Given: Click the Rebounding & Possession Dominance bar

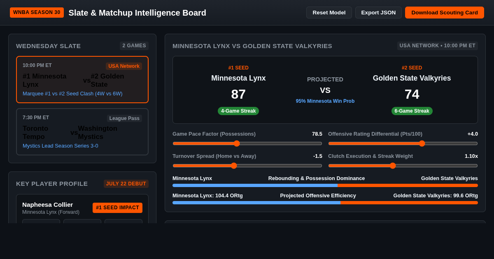Looking at the screenshot, I should (x=325, y=185).
